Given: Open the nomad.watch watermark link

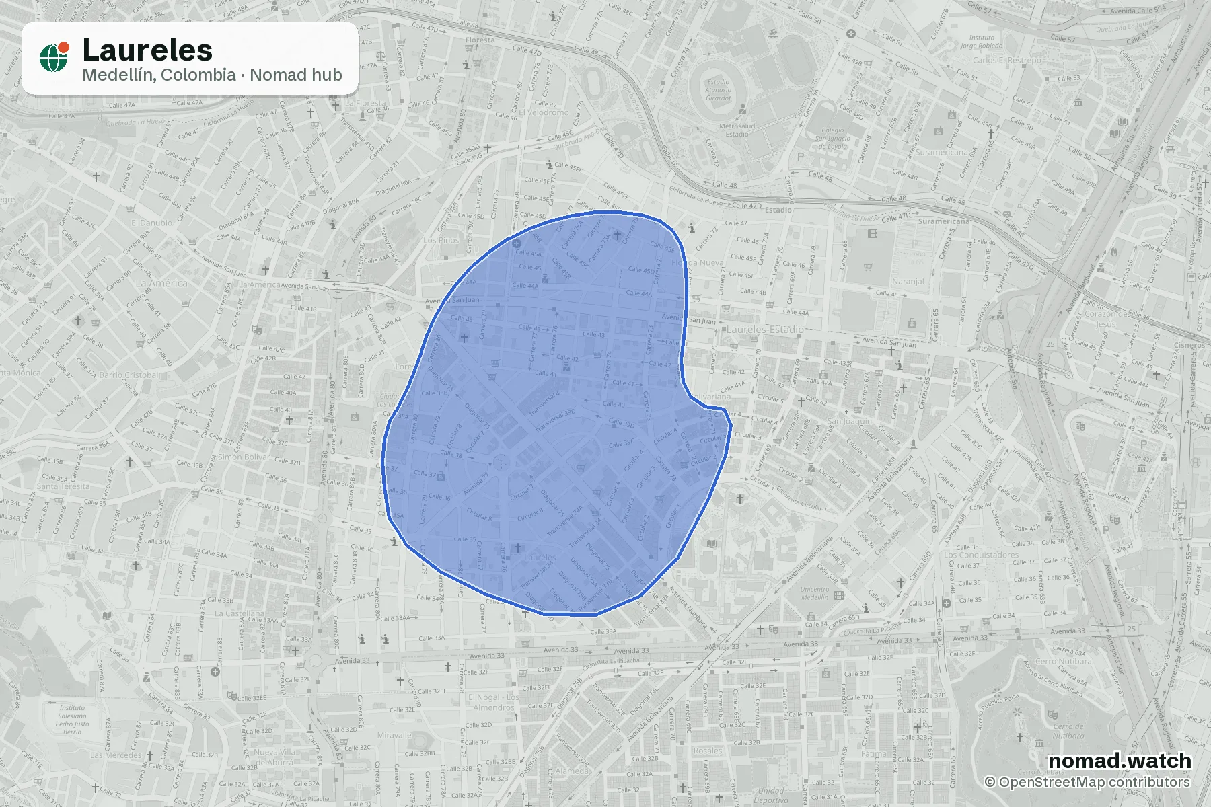Looking at the screenshot, I should coord(1120,761).
